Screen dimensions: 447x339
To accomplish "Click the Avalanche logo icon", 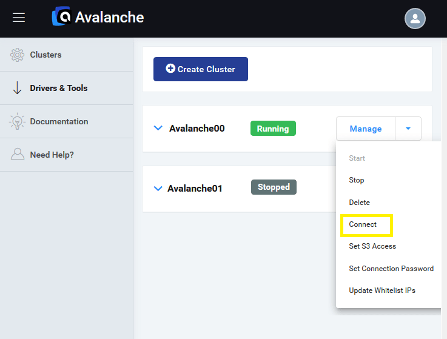I will tap(61, 16).
